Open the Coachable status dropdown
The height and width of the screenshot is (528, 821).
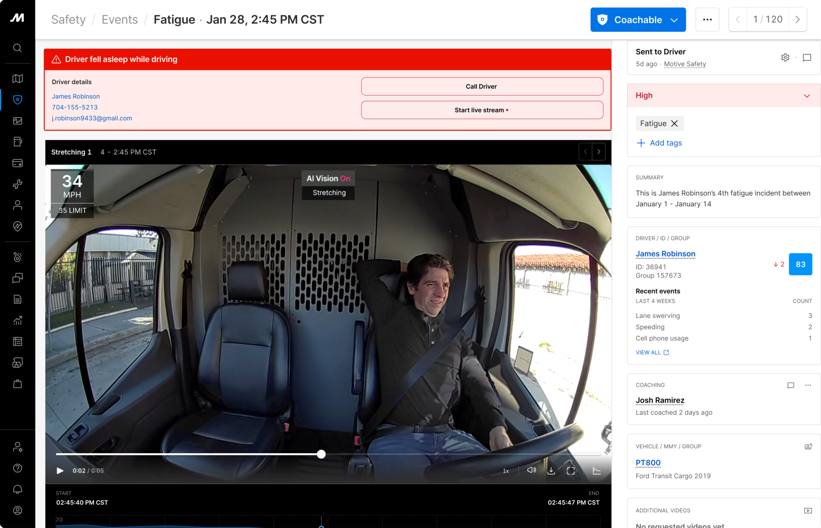(638, 20)
